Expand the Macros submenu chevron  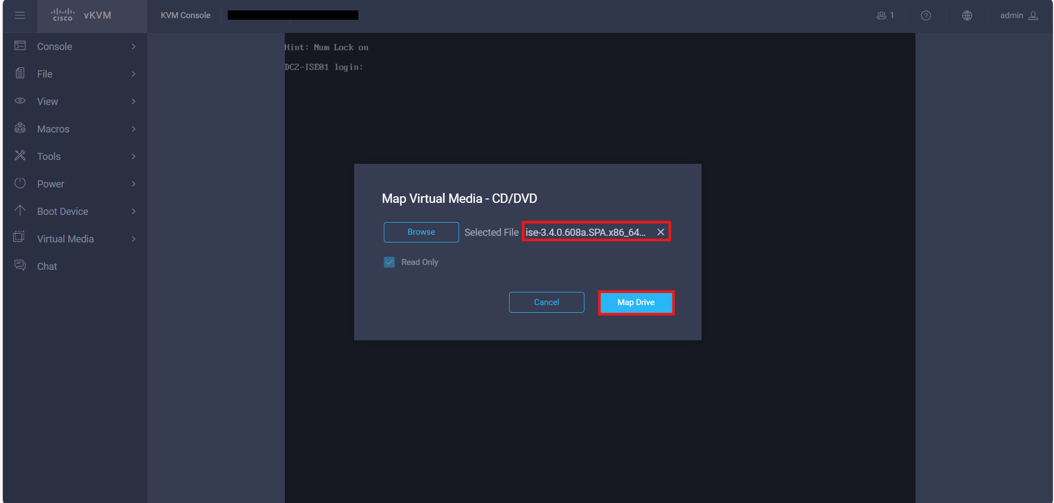134,129
